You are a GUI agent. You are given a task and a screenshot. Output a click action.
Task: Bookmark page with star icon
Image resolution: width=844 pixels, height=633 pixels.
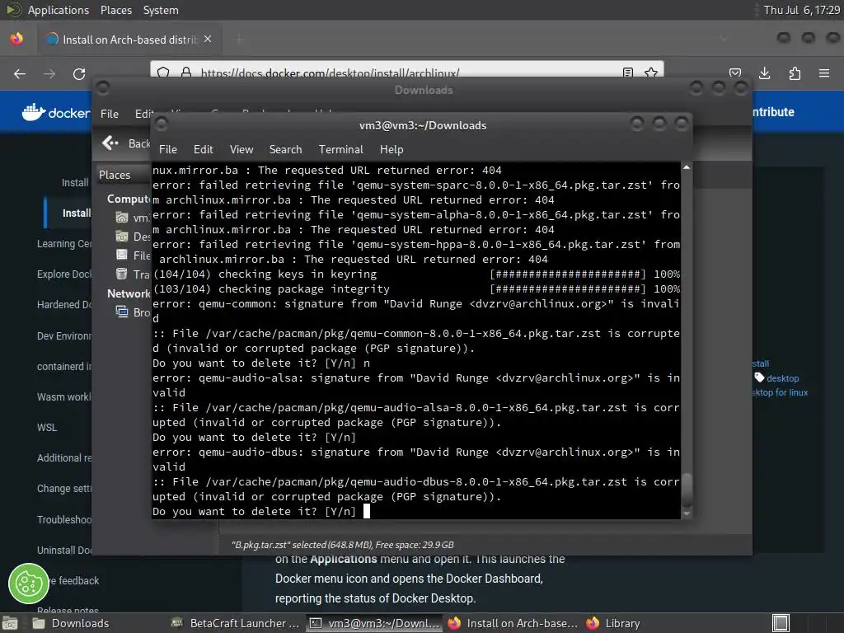tap(651, 73)
